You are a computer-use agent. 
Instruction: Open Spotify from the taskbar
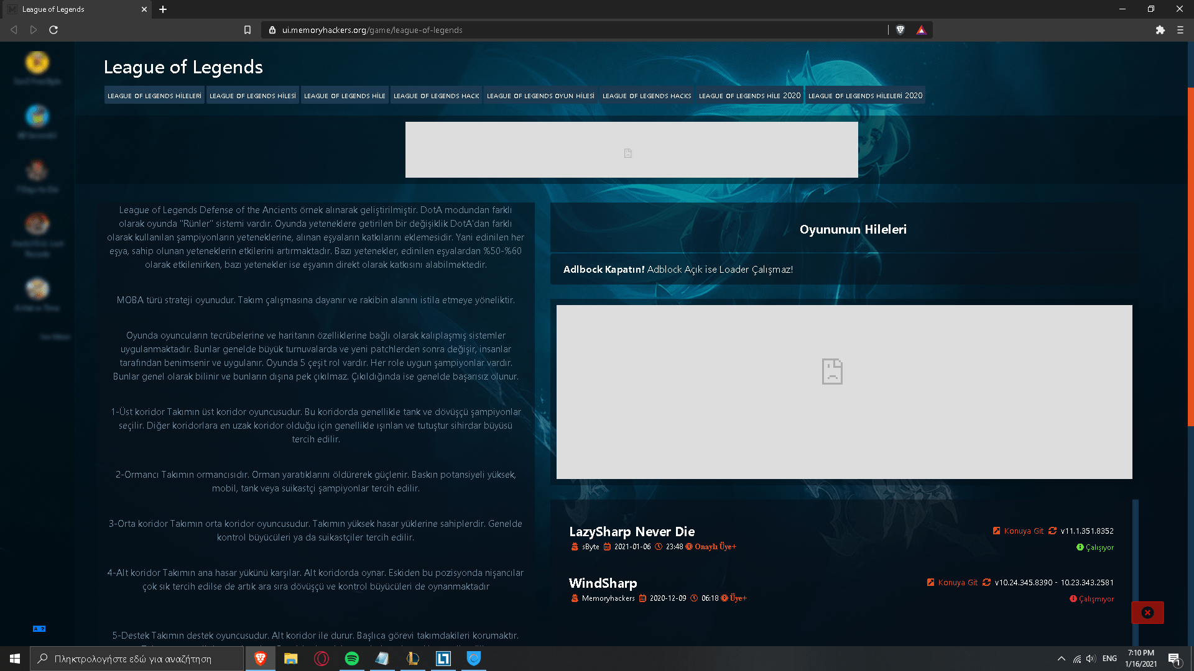click(x=352, y=659)
